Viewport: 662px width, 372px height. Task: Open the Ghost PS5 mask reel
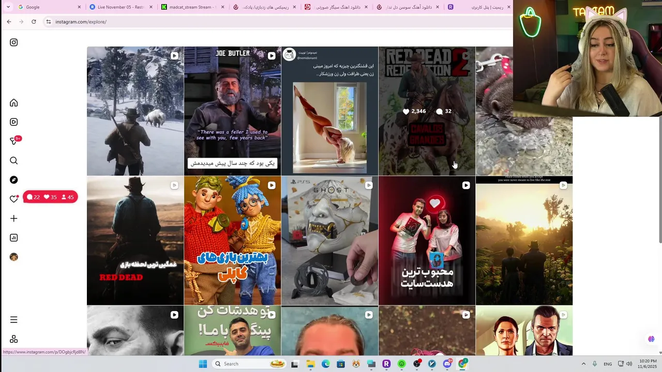(329, 241)
